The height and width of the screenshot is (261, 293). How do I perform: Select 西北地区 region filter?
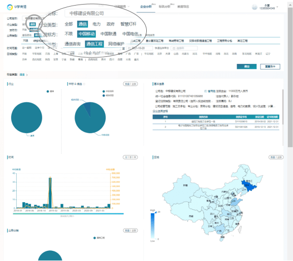click(x=37, y=59)
